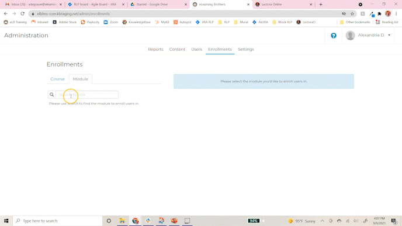Open the Reports tab
The height and width of the screenshot is (226, 402).
point(155,49)
